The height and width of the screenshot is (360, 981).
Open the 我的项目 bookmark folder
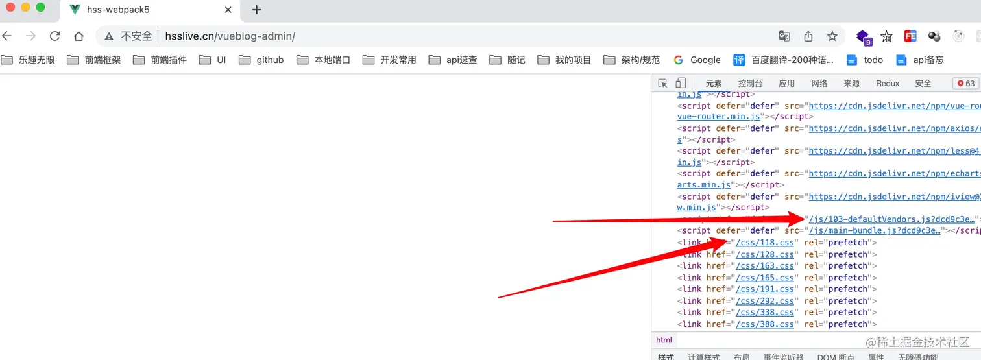tap(565, 60)
